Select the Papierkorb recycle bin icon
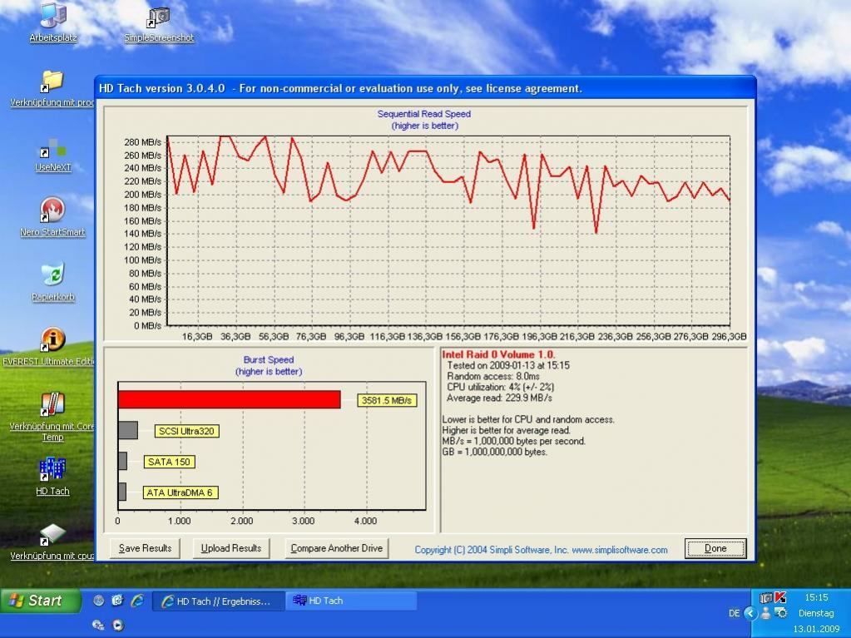The image size is (851, 638). pos(52,282)
